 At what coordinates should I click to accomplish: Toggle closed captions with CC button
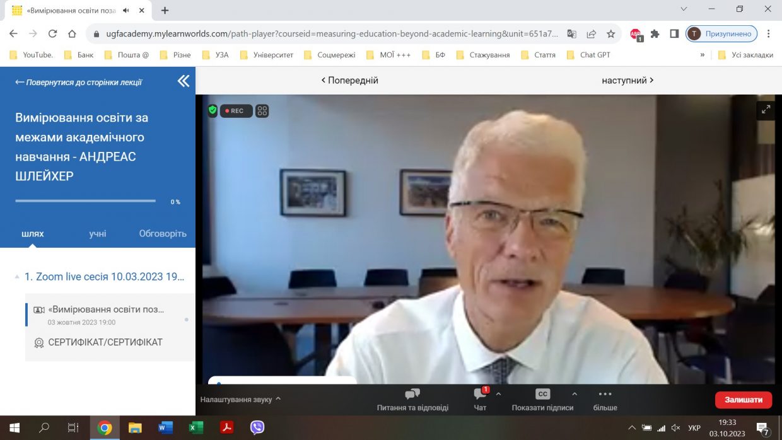pos(542,395)
